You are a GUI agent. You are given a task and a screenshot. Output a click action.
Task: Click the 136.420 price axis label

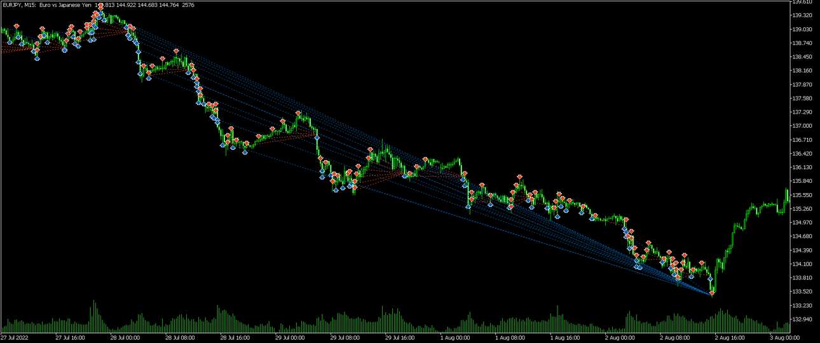[802, 153]
